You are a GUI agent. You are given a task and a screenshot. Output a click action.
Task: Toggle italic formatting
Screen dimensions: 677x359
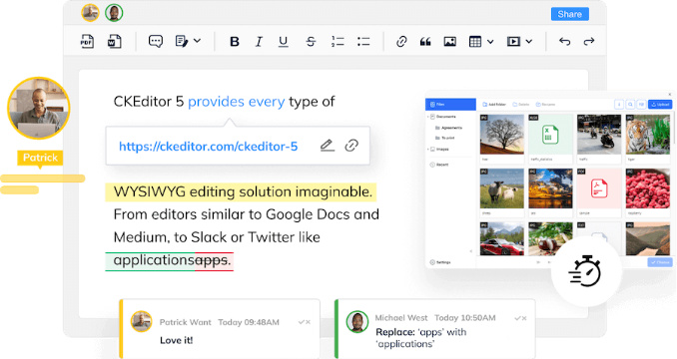(x=259, y=41)
